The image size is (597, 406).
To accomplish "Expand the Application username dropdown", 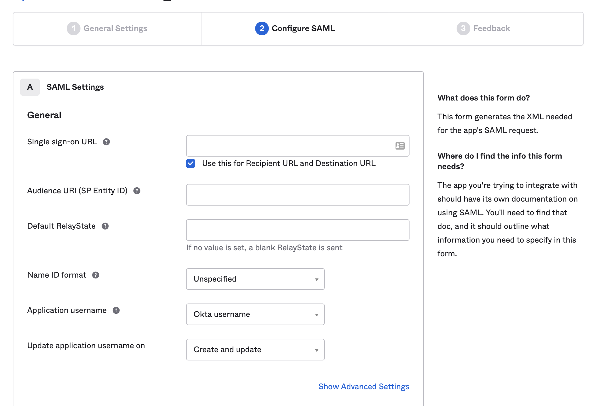I will [255, 314].
